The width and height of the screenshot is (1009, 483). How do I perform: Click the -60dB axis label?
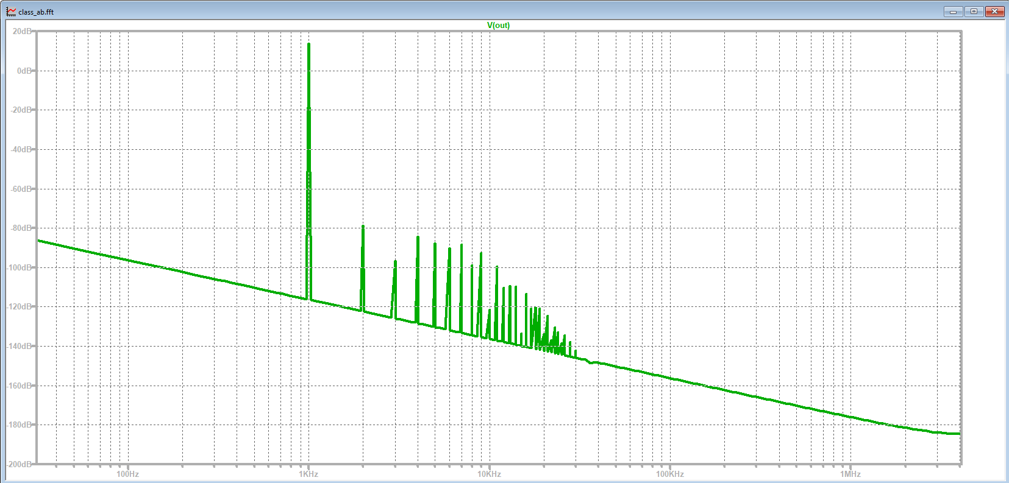click(22, 189)
